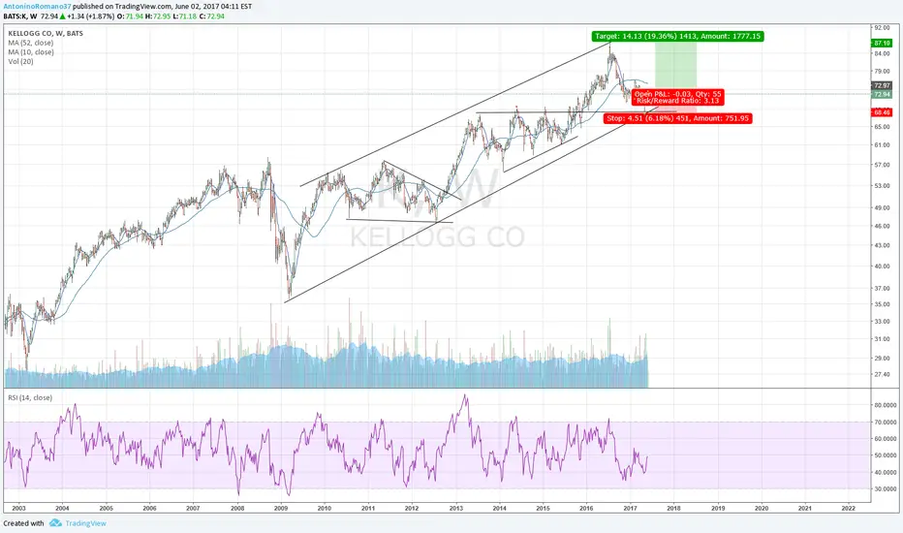Select the KELLOGG CO, W, BATS title

coord(46,33)
